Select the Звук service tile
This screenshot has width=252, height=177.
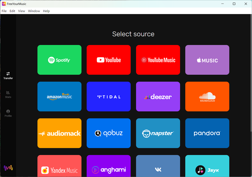pos(207,166)
